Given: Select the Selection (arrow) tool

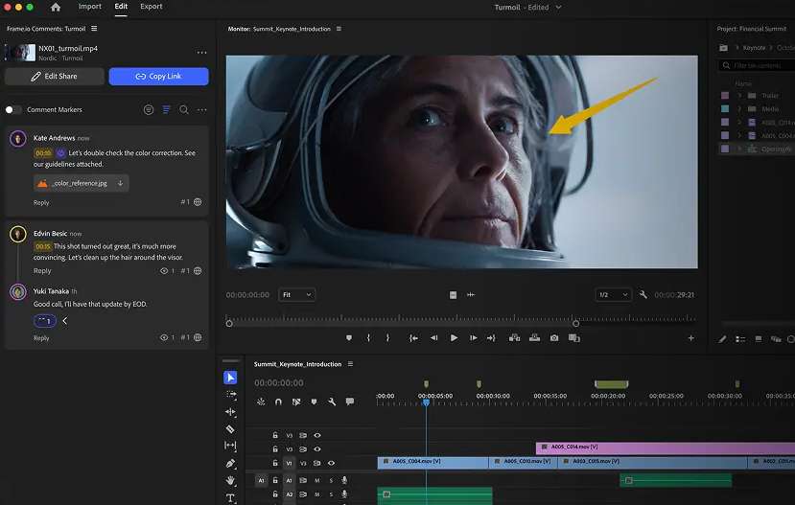Looking at the screenshot, I should tap(230, 378).
